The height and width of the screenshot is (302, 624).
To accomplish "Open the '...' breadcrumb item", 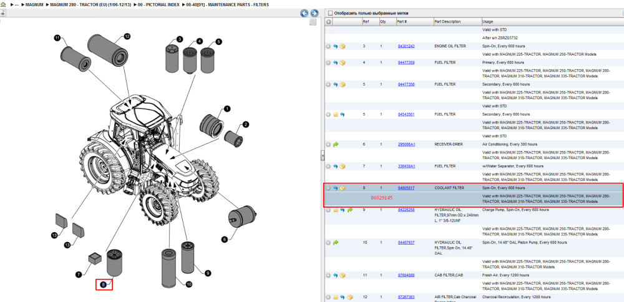I will coord(17,5).
